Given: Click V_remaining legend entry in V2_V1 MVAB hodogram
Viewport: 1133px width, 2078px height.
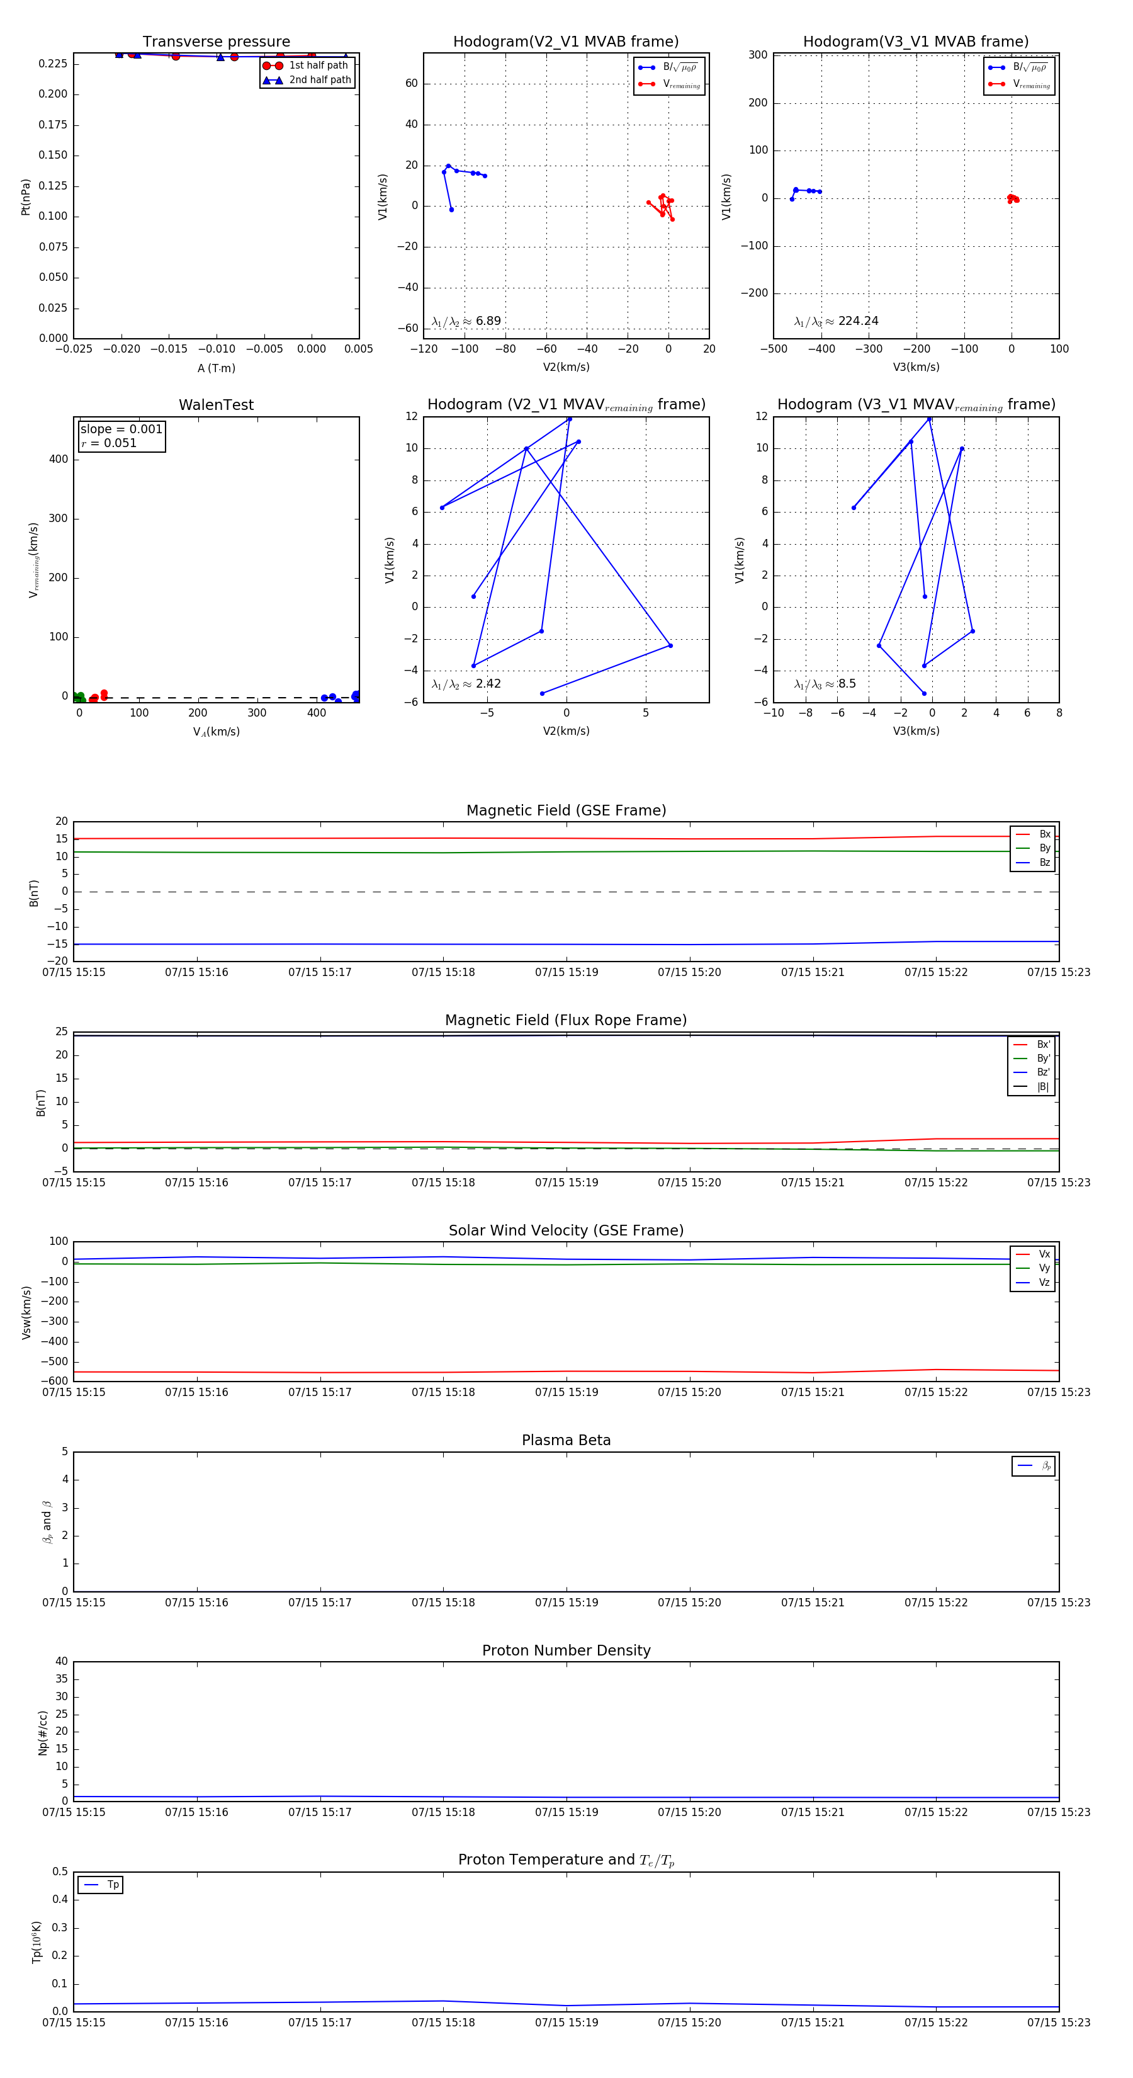Looking at the screenshot, I should (x=668, y=84).
